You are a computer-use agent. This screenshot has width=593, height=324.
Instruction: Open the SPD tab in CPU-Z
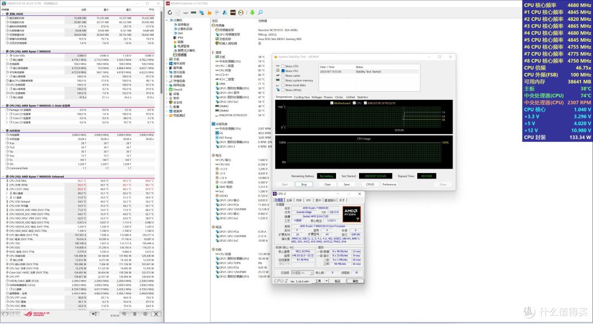(x=309, y=200)
